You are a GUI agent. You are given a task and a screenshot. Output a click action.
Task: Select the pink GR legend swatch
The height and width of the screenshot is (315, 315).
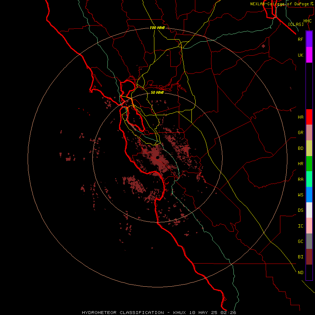pos(309,133)
